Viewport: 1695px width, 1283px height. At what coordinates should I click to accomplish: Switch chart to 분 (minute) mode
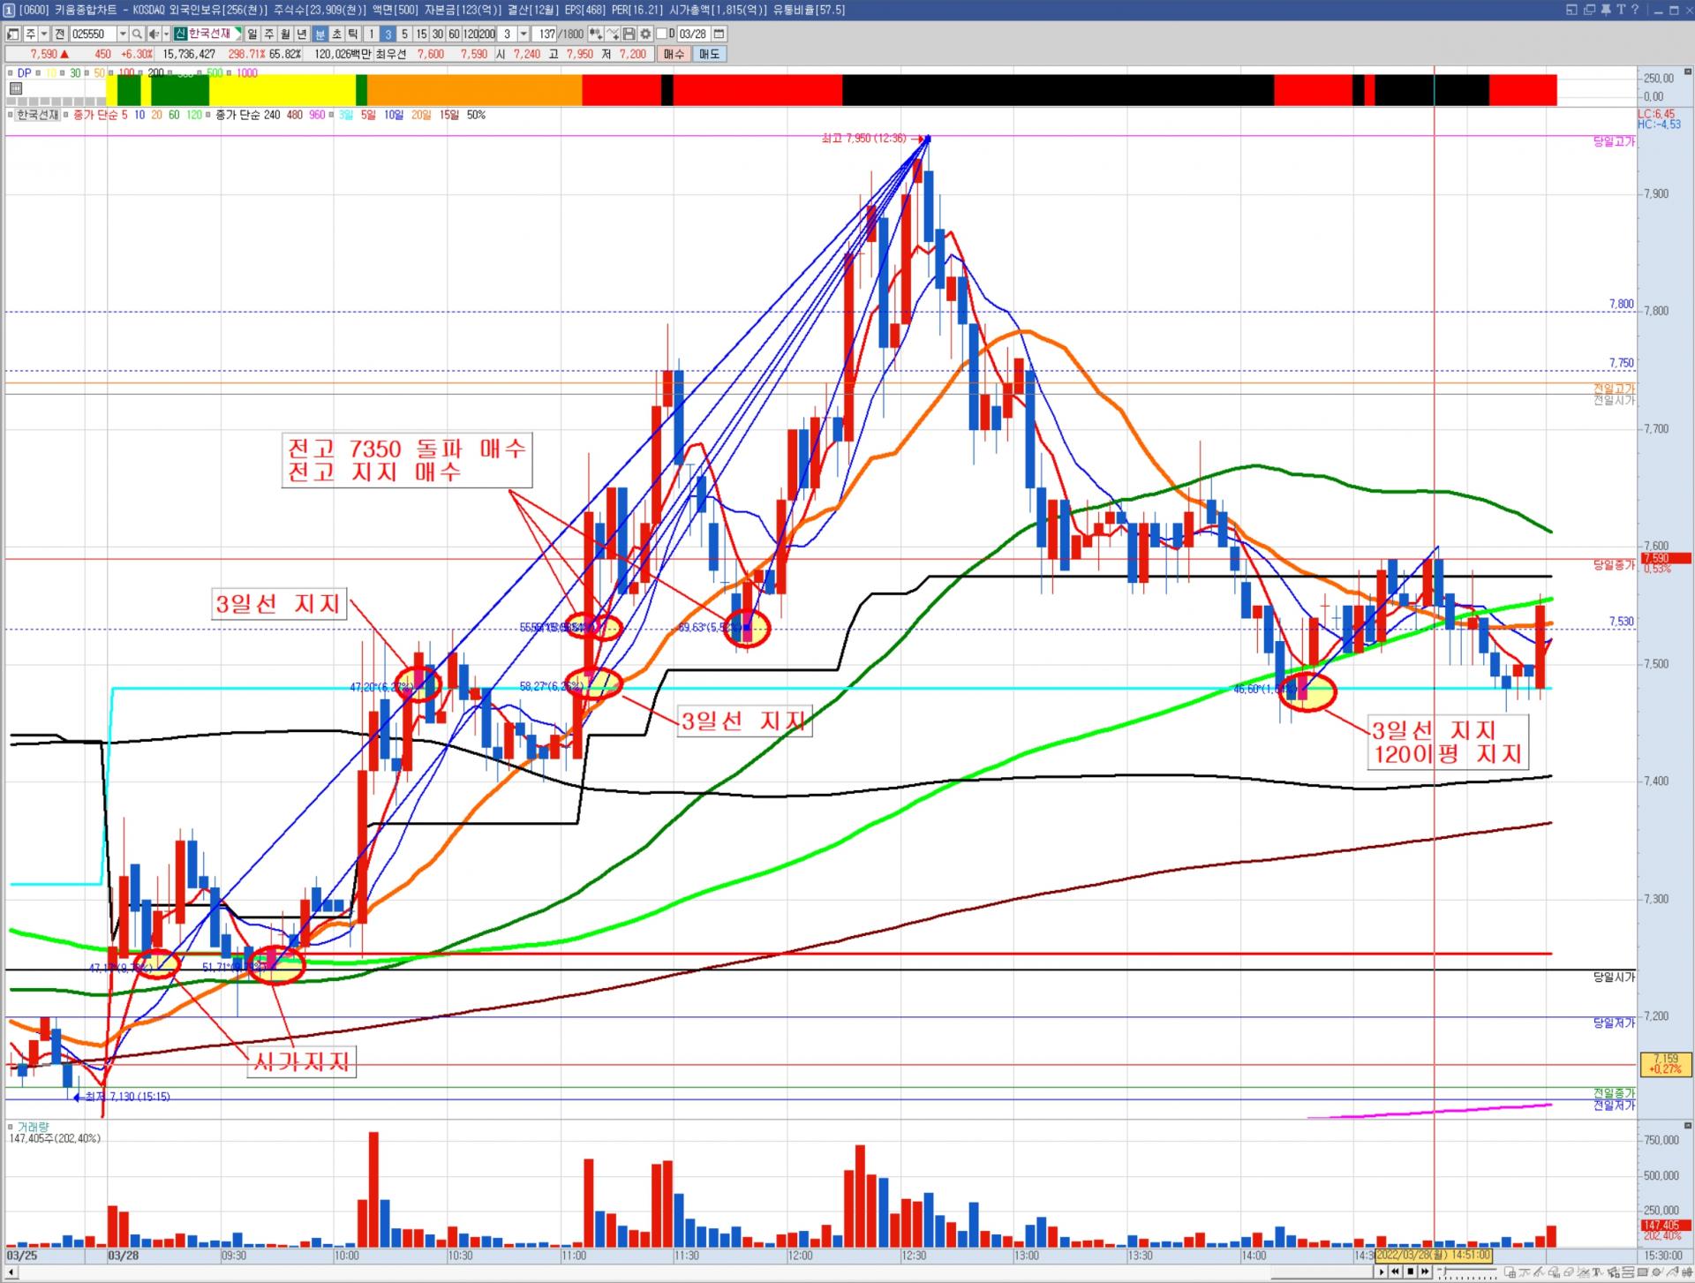(x=320, y=34)
